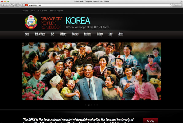Image resolution: width=183 pixels, height=123 pixels.
Task: Select the first slideshow indicator dot
Action: (86, 105)
